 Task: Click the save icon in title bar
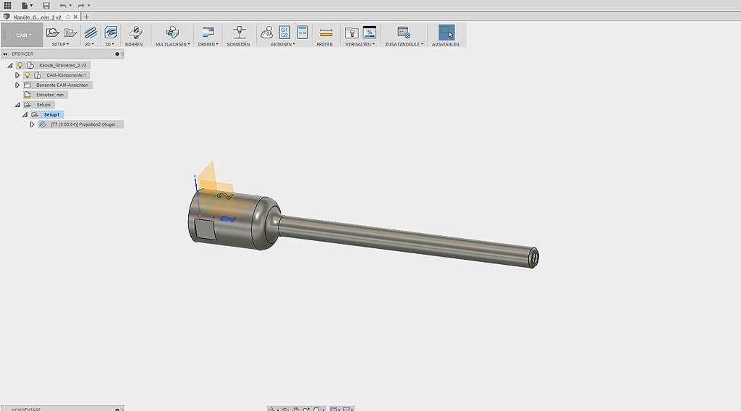46,5
